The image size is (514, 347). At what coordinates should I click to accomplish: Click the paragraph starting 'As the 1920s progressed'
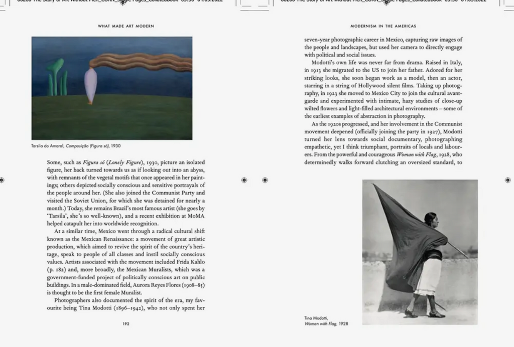click(383, 143)
